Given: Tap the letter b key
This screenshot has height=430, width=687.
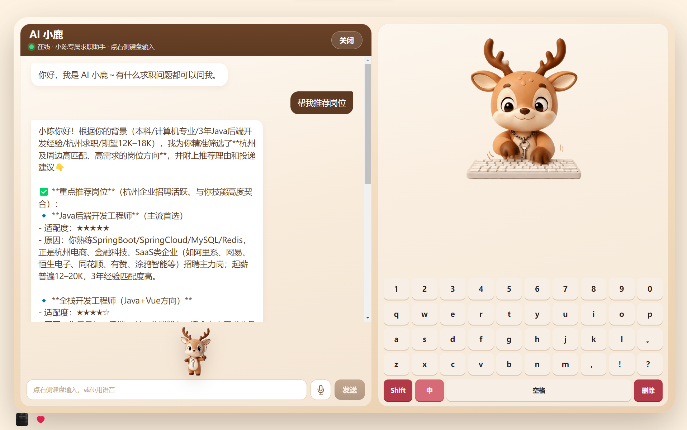Looking at the screenshot, I should [x=509, y=364].
